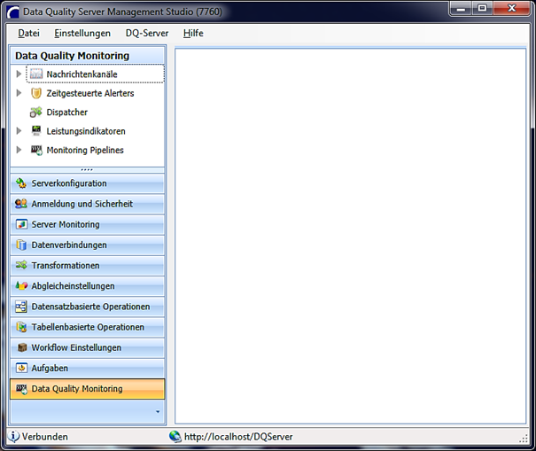The width and height of the screenshot is (536, 451).
Task: Click the info icon in status bar
Action: pos(13,436)
